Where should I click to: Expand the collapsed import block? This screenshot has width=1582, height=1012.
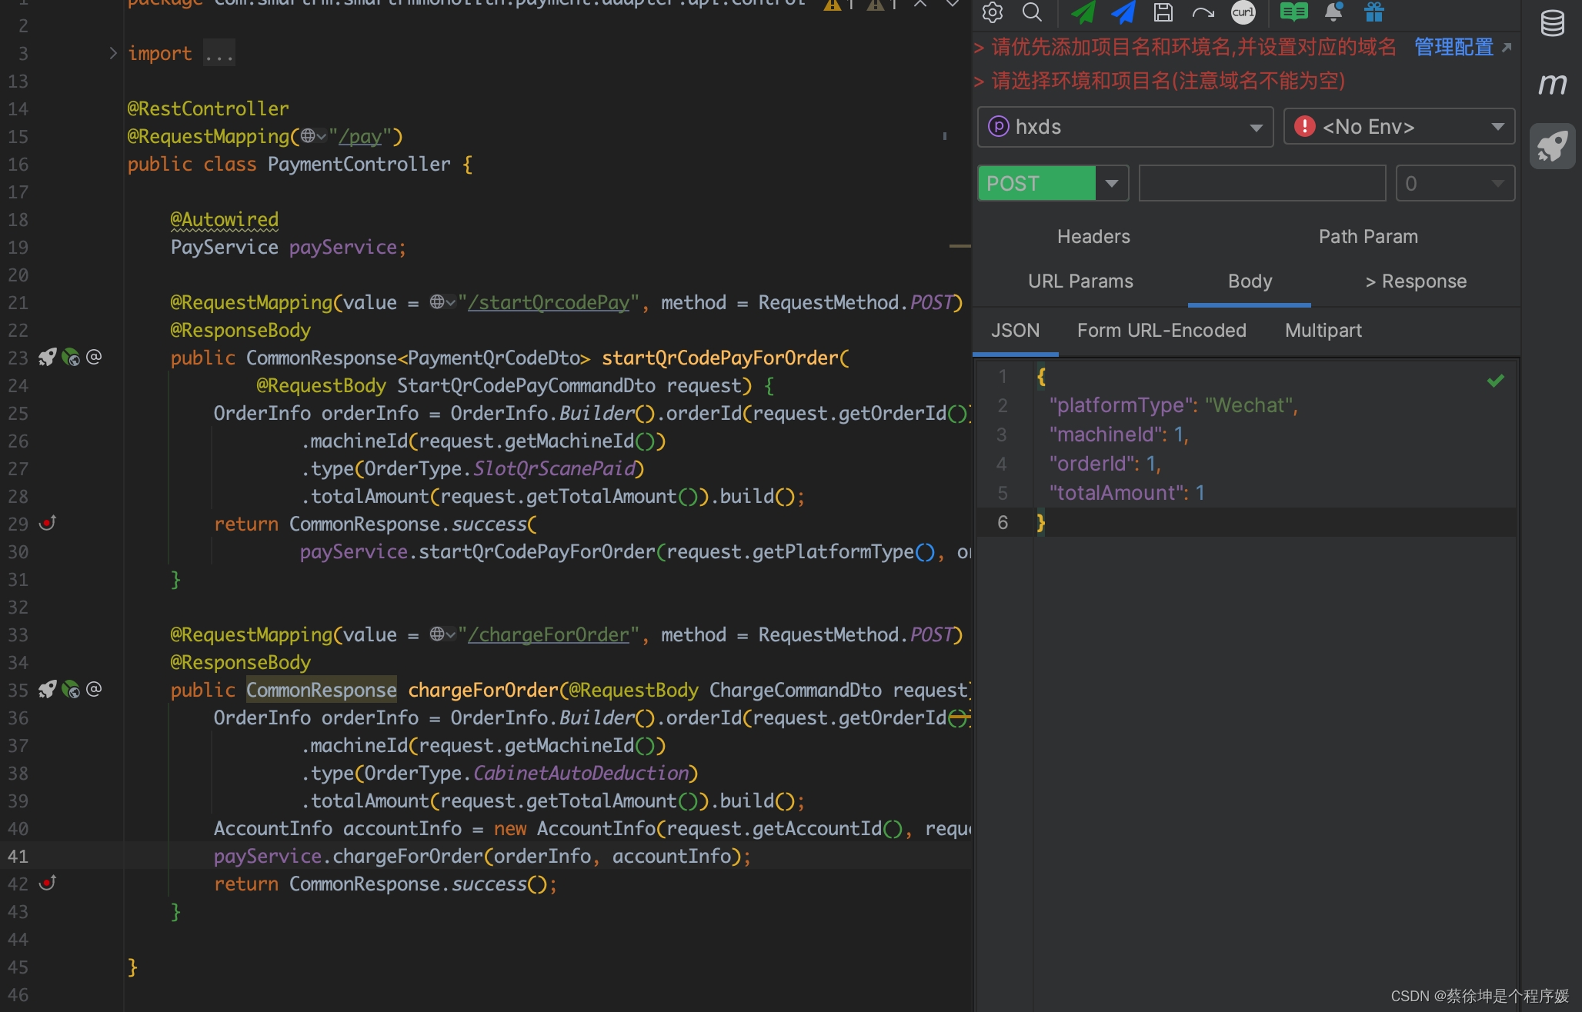[x=113, y=53]
